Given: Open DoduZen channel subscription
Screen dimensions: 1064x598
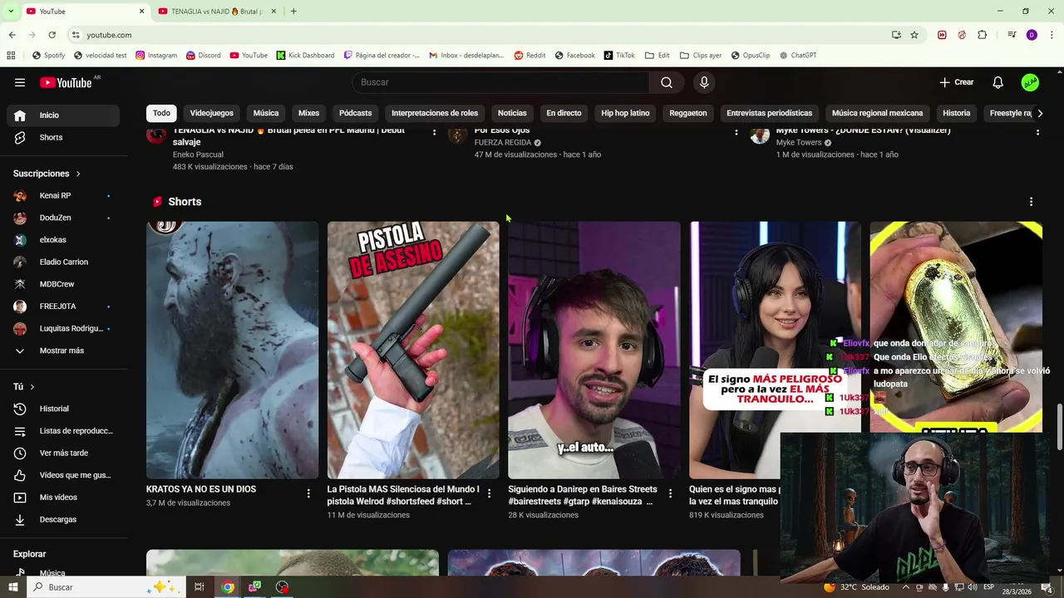Looking at the screenshot, I should point(63,218).
